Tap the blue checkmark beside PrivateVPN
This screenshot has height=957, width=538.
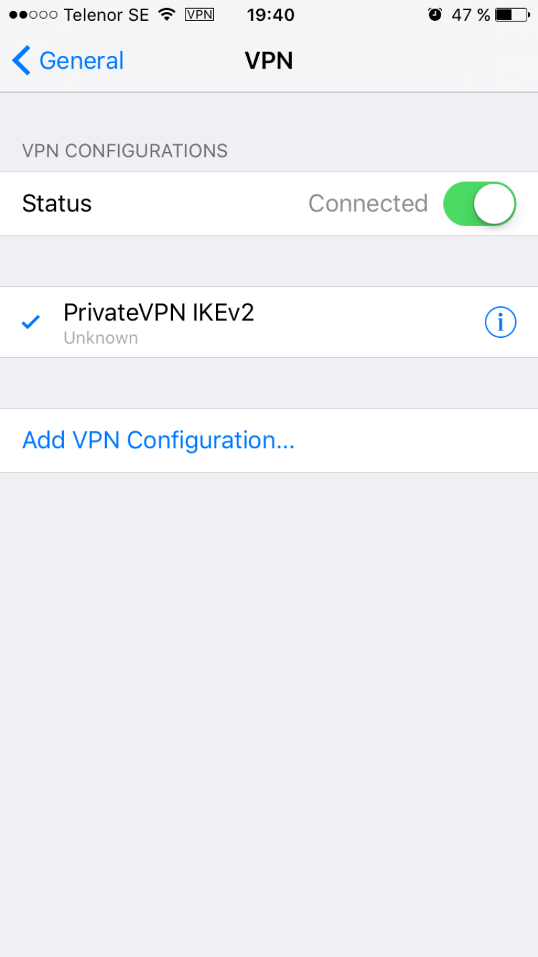pyautogui.click(x=31, y=322)
